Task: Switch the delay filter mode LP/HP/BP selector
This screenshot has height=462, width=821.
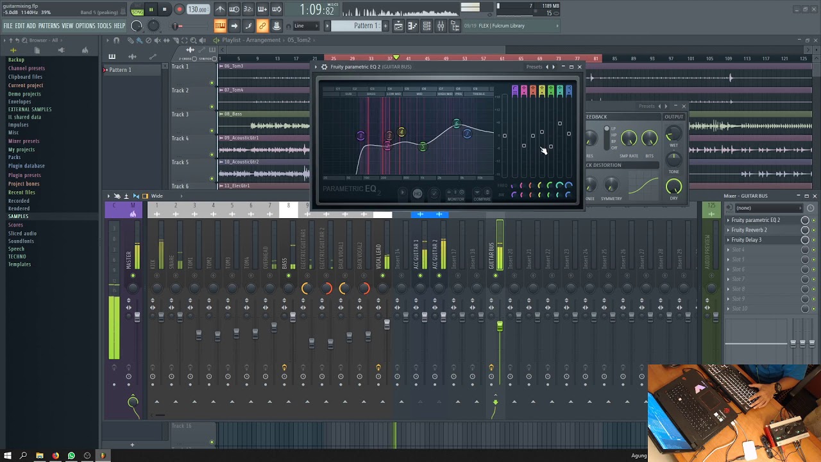Action: 607,138
